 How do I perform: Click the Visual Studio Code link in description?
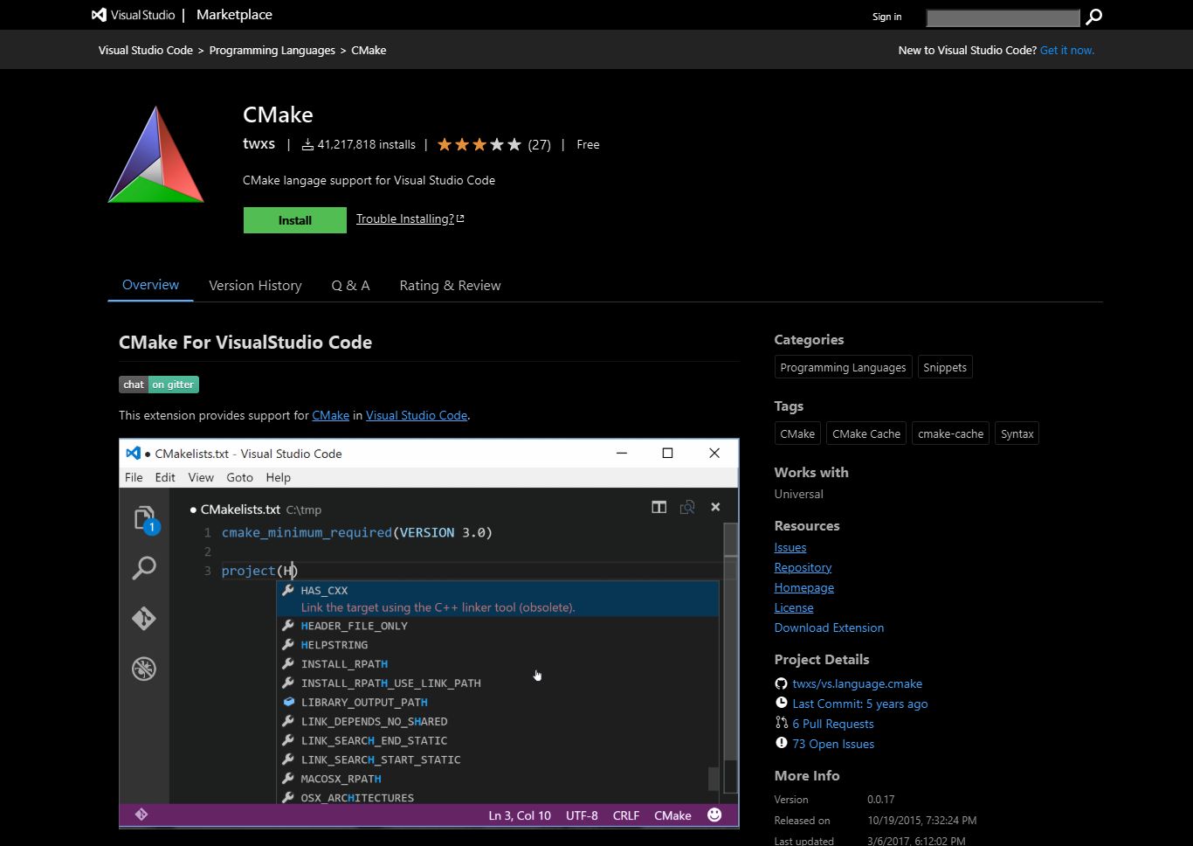pos(417,415)
